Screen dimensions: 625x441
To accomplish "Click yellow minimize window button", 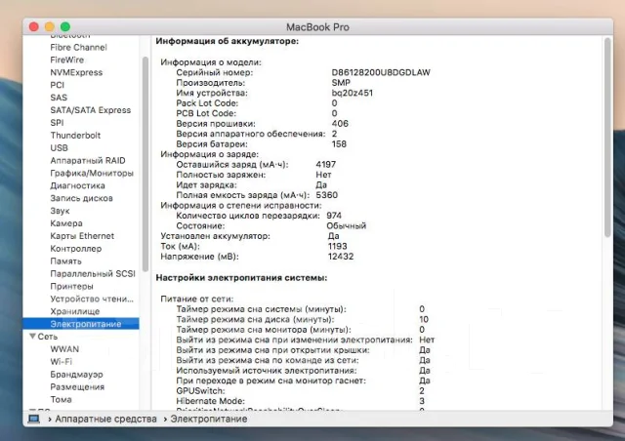I will [x=50, y=26].
